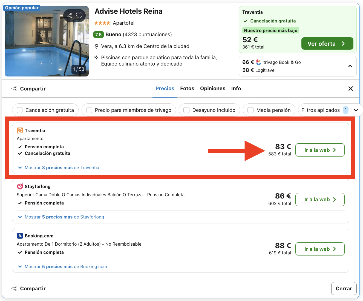
Task: Click the heart icon to save the hotel
Action: (79, 15)
